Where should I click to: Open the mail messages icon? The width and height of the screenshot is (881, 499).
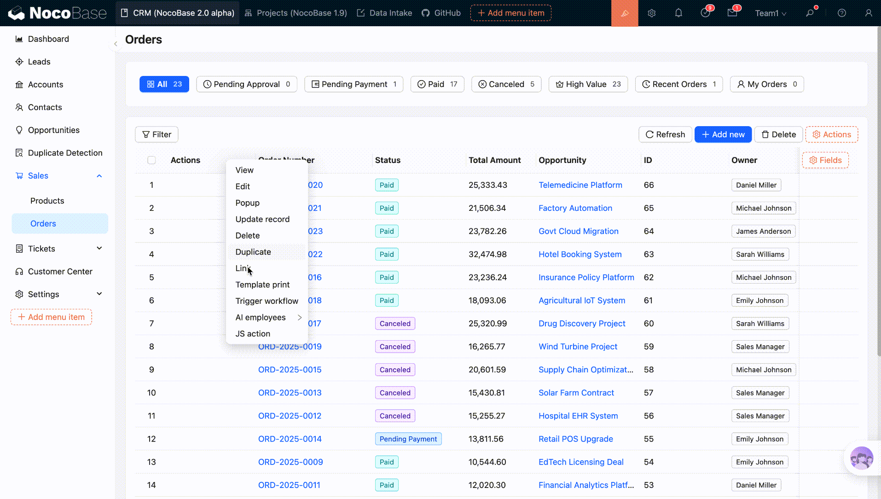click(732, 13)
